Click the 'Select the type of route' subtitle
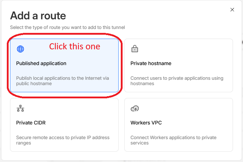 point(67,28)
